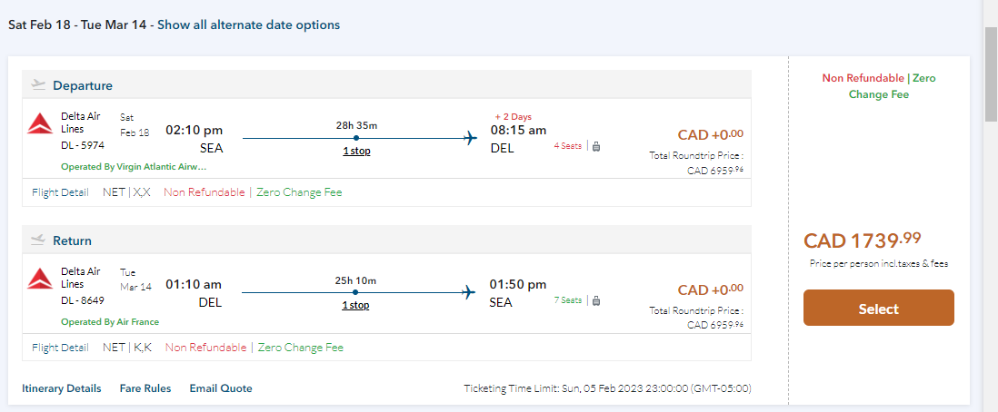998x412 pixels.
Task: Open the 1 stop details under 28h 35m
Action: pos(355,151)
